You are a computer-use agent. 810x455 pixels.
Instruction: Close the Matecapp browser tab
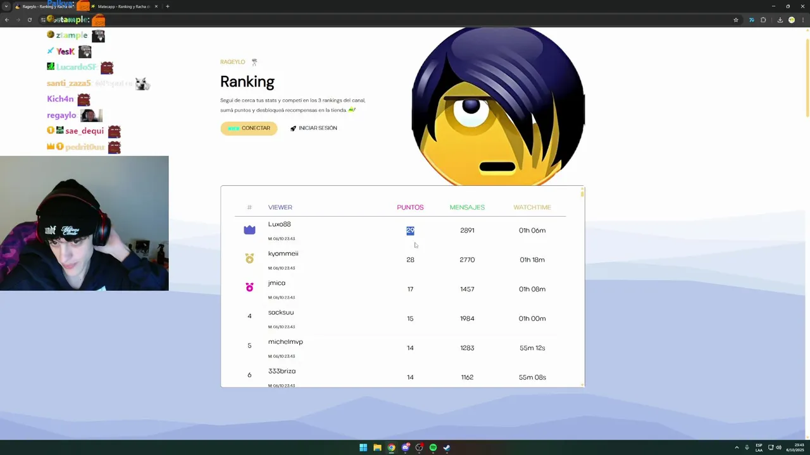(x=156, y=6)
